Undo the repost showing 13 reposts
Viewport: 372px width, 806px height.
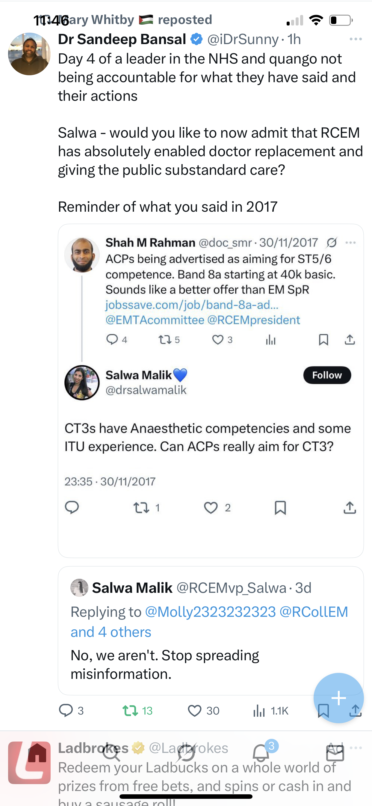point(131,710)
